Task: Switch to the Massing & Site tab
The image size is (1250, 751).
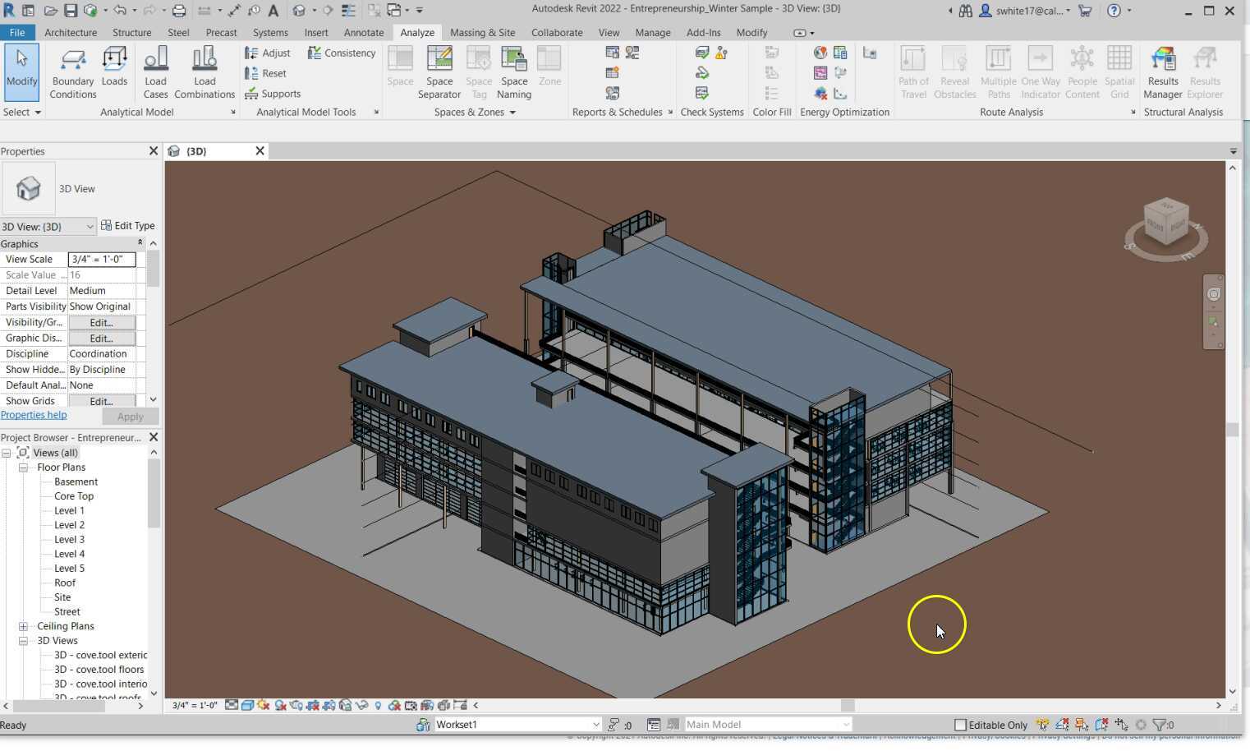Action: coord(482,32)
